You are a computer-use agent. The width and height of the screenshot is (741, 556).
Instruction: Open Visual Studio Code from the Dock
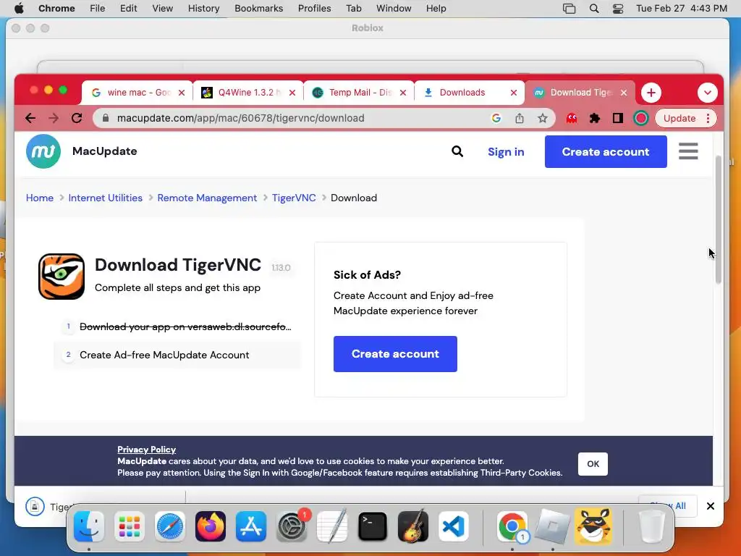click(454, 526)
